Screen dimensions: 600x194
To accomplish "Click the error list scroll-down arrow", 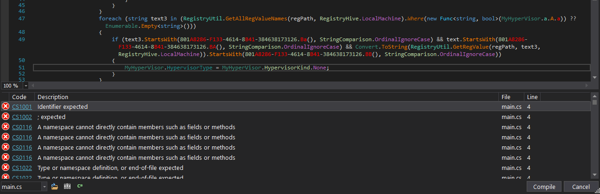I will 595,175.
